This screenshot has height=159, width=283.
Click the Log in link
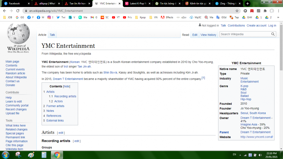[272, 25]
